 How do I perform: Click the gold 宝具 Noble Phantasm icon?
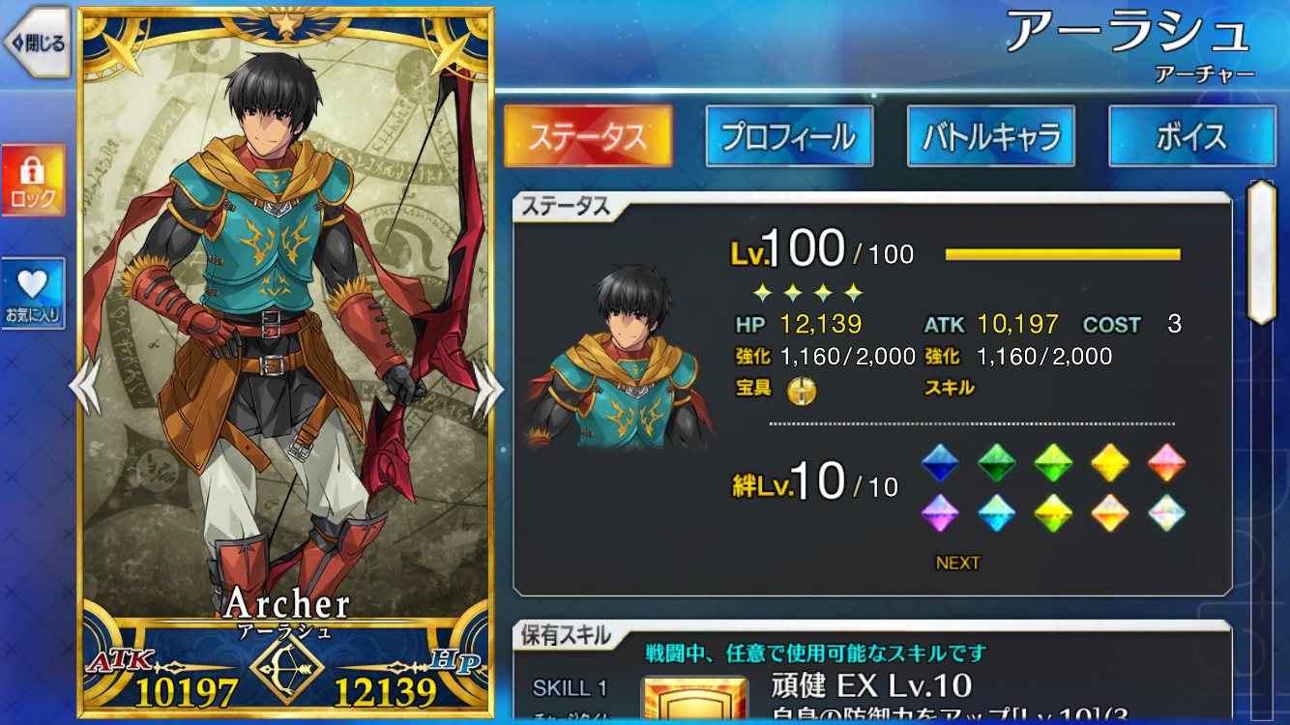tap(802, 389)
